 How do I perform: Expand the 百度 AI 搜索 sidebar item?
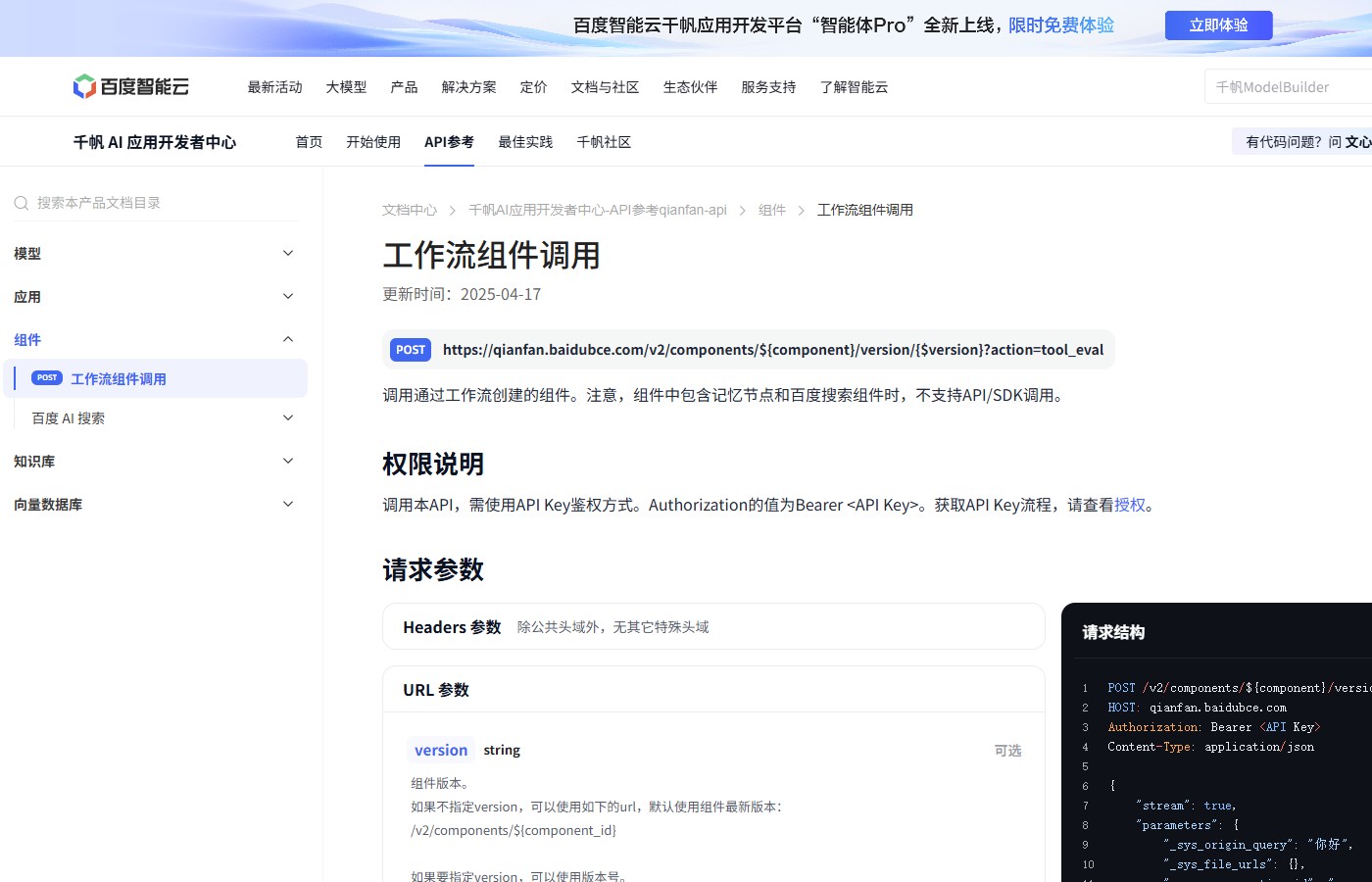pyautogui.click(x=288, y=417)
